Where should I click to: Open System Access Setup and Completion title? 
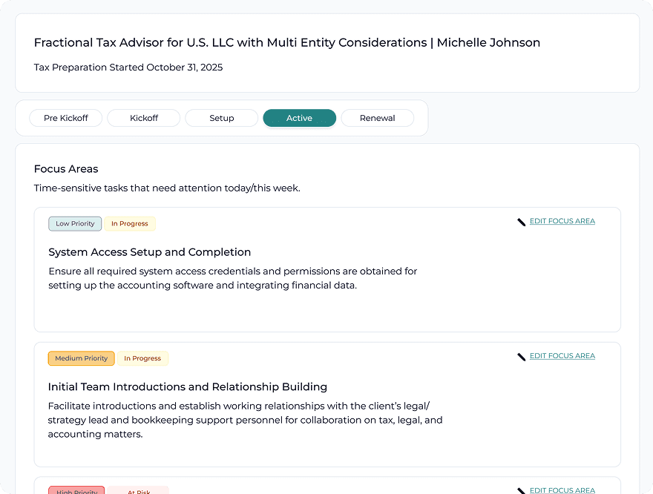[x=149, y=252]
